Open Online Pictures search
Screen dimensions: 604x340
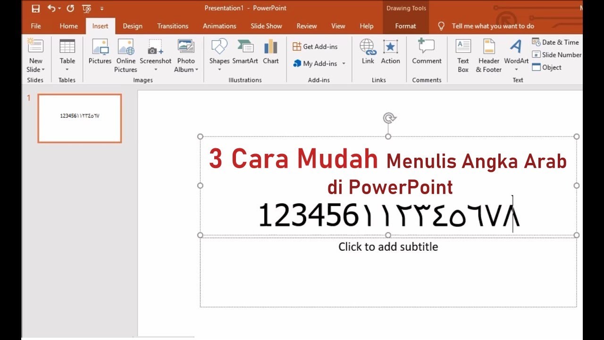126,56
